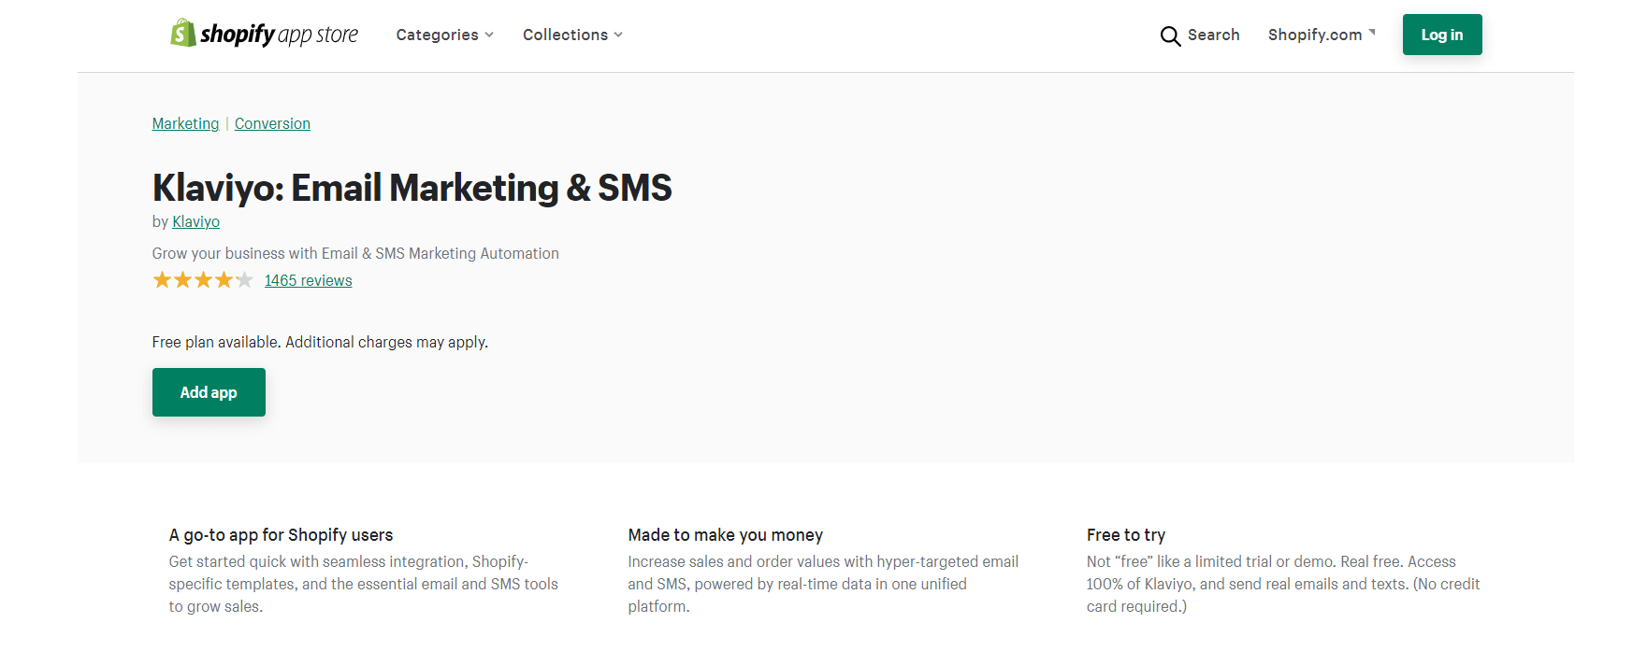
Task: Click the third gold rating star
Action: [x=203, y=280]
